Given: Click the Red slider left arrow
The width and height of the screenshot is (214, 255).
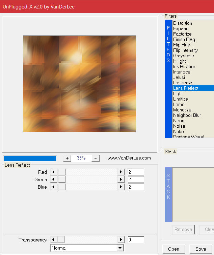Looking at the screenshot, I should coord(54,172).
